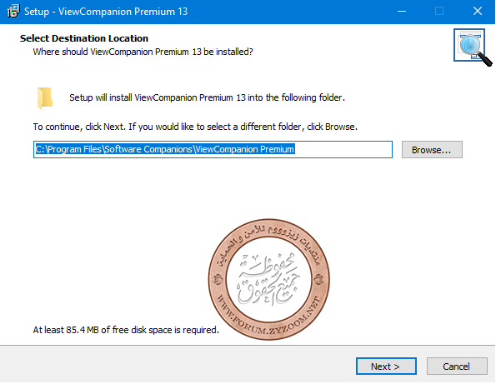Close the setup window
496x384 pixels.
478,12
